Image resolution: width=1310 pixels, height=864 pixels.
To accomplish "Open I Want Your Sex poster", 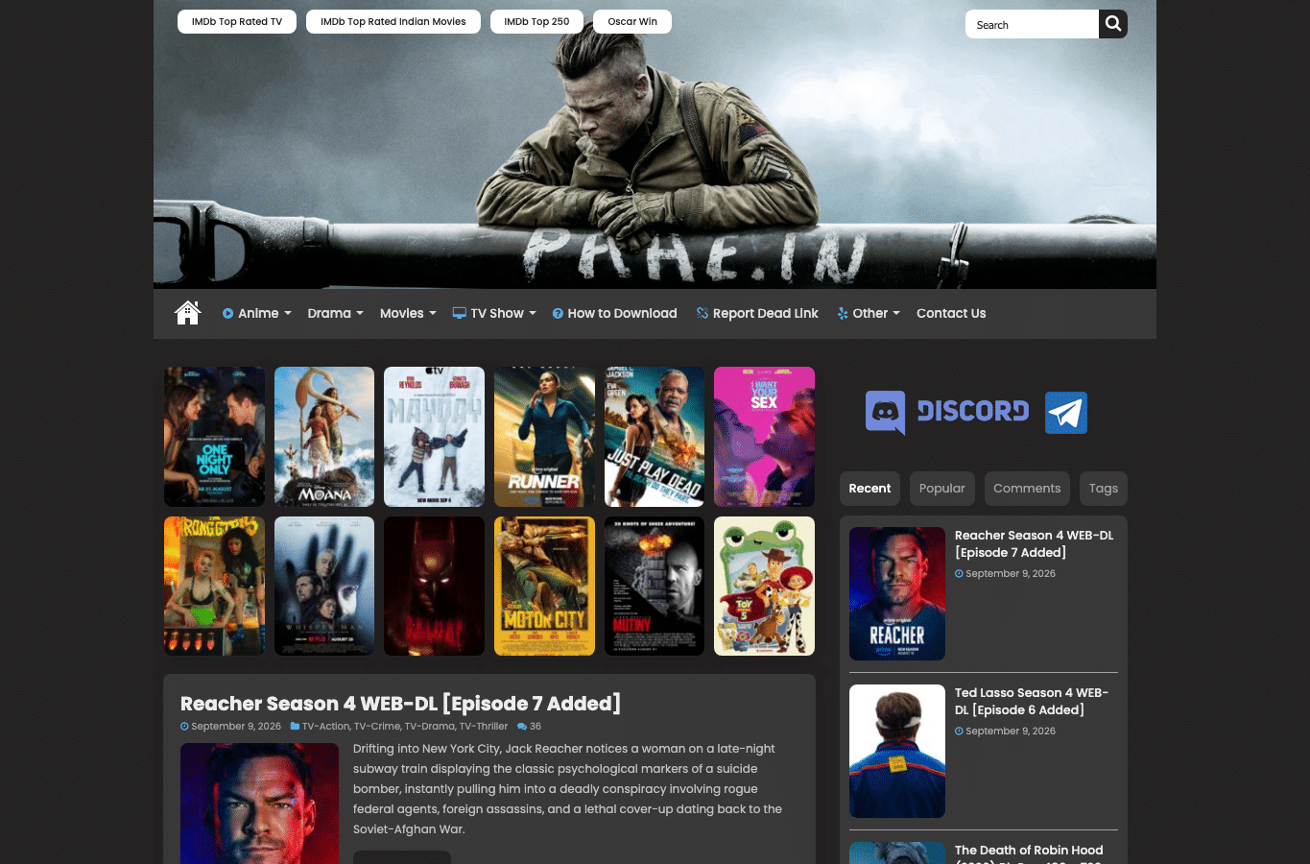I will point(764,437).
